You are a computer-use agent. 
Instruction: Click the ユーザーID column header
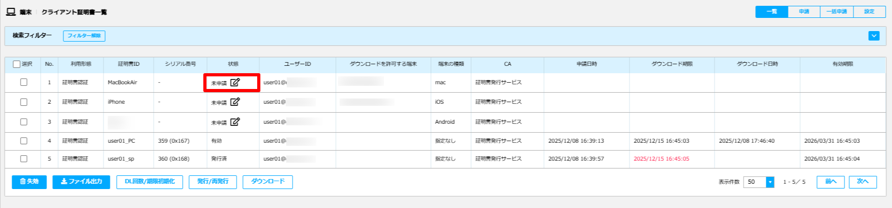297,64
